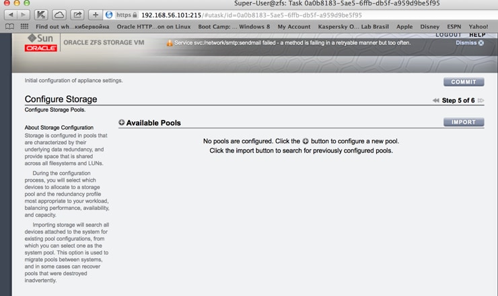Go to next step with right arrow icon
498x296 pixels.
click(481, 100)
